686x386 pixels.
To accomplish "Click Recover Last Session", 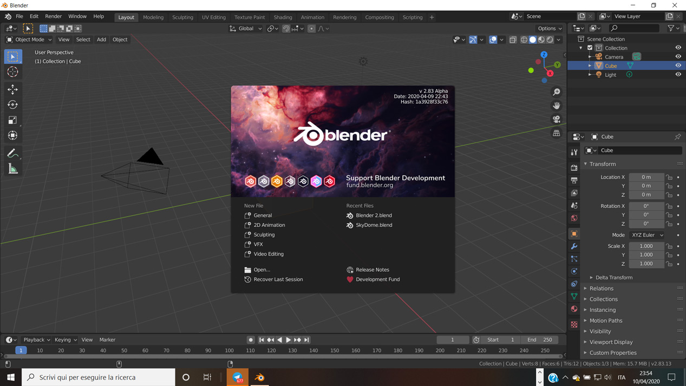I will pyautogui.click(x=278, y=279).
